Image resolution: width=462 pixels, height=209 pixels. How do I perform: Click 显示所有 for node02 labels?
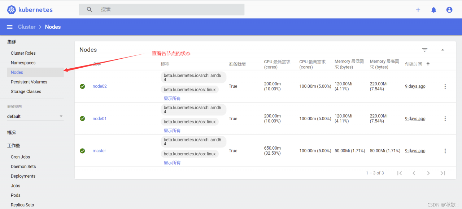click(172, 99)
